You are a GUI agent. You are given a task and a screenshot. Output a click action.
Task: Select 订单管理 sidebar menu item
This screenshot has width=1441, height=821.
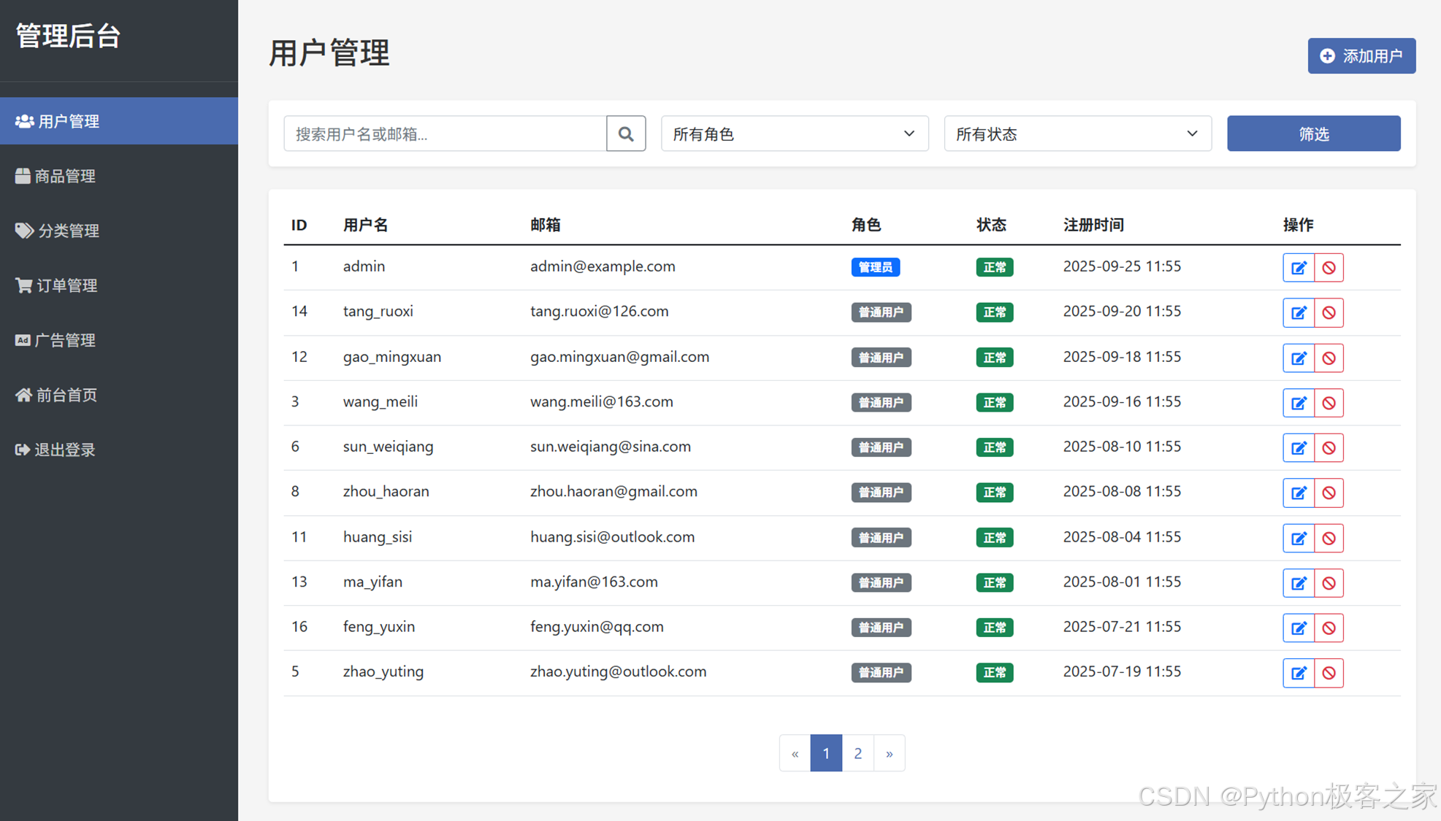coord(66,285)
